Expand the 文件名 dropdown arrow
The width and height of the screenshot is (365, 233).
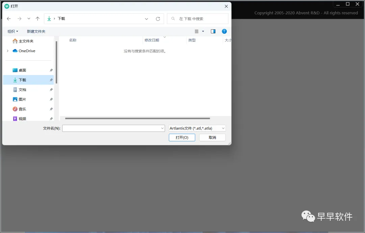[162, 128]
